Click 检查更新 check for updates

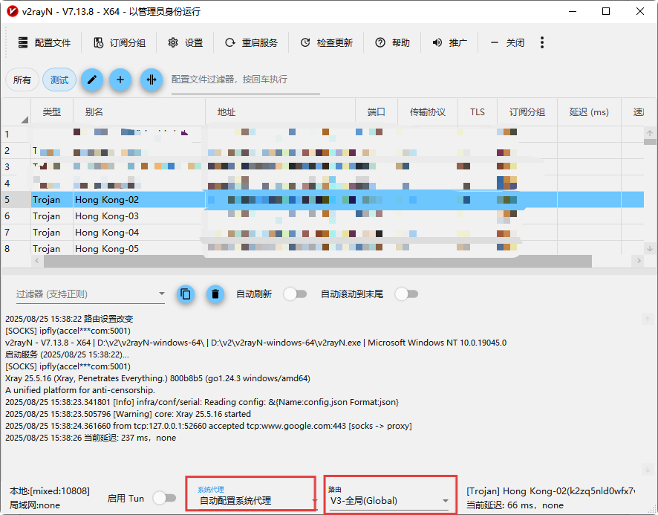[326, 43]
